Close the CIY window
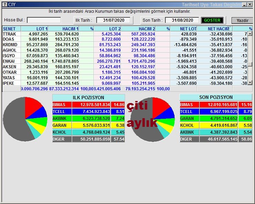 click(250, 4)
